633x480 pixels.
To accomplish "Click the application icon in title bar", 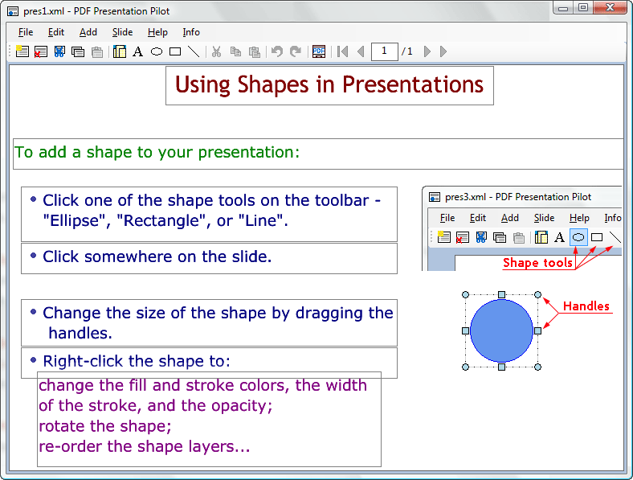I will click(x=13, y=11).
